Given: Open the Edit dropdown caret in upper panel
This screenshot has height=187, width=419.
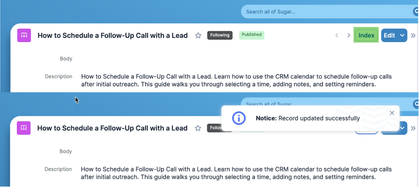Looking at the screenshot, I should click(402, 35).
